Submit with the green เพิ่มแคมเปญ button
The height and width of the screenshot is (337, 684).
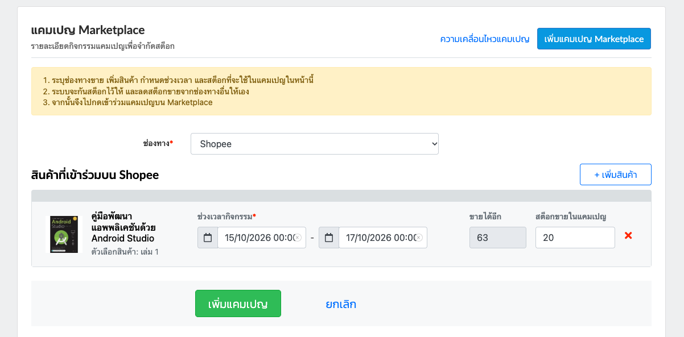[x=238, y=303]
